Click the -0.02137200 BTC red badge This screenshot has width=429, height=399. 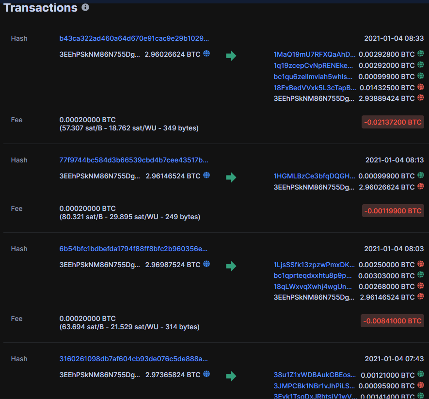[393, 122]
